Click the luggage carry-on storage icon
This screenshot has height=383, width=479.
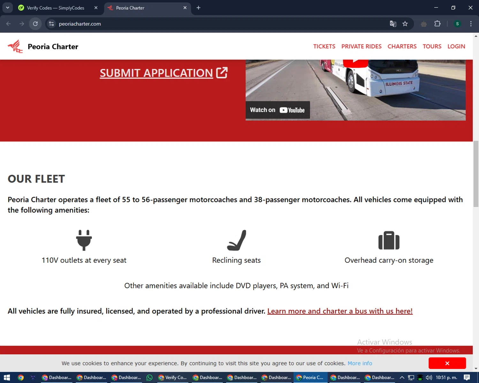click(389, 240)
